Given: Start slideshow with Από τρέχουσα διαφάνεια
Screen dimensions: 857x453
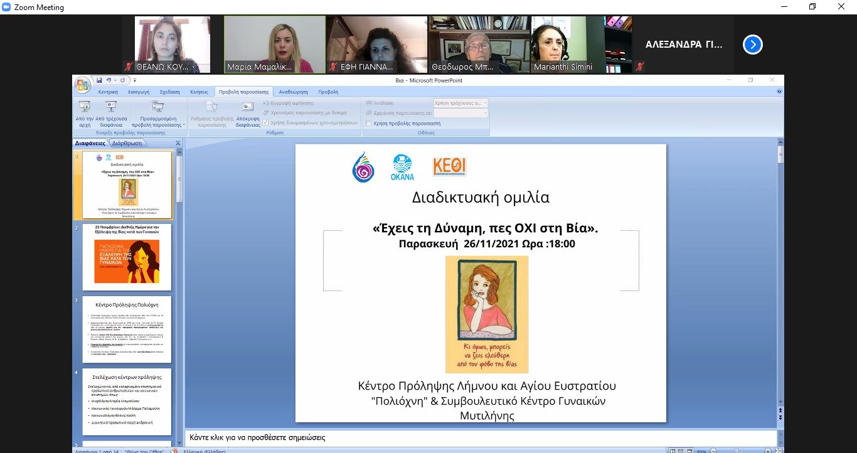Looking at the screenshot, I should click(111, 114).
